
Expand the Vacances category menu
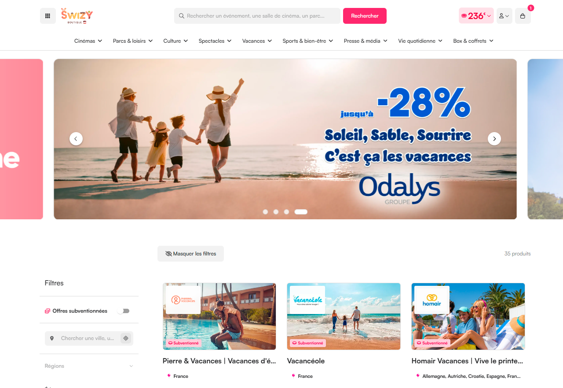(257, 41)
